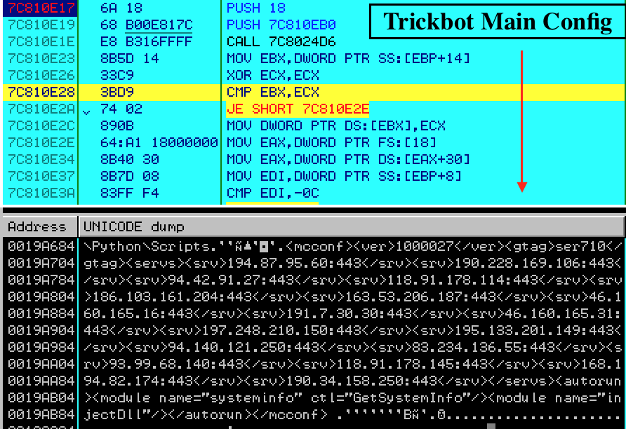This screenshot has width=626, height=429.
Task: Select the PUSH 7C810EB0 instruction
Action: [x=281, y=25]
